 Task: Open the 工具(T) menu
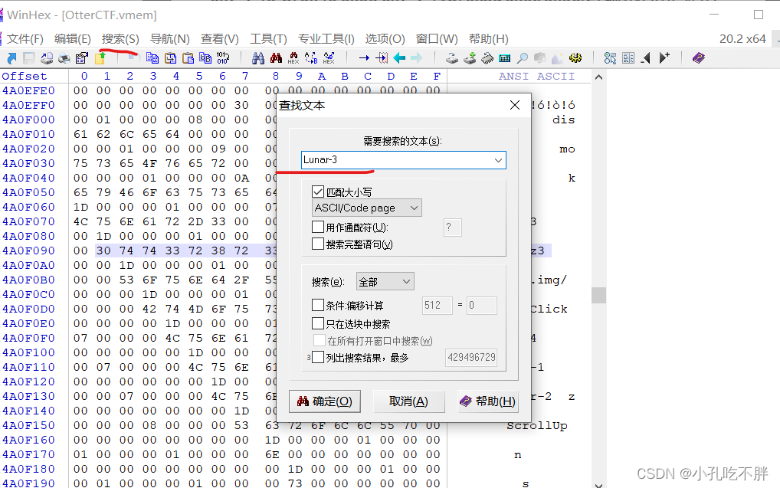(268, 39)
